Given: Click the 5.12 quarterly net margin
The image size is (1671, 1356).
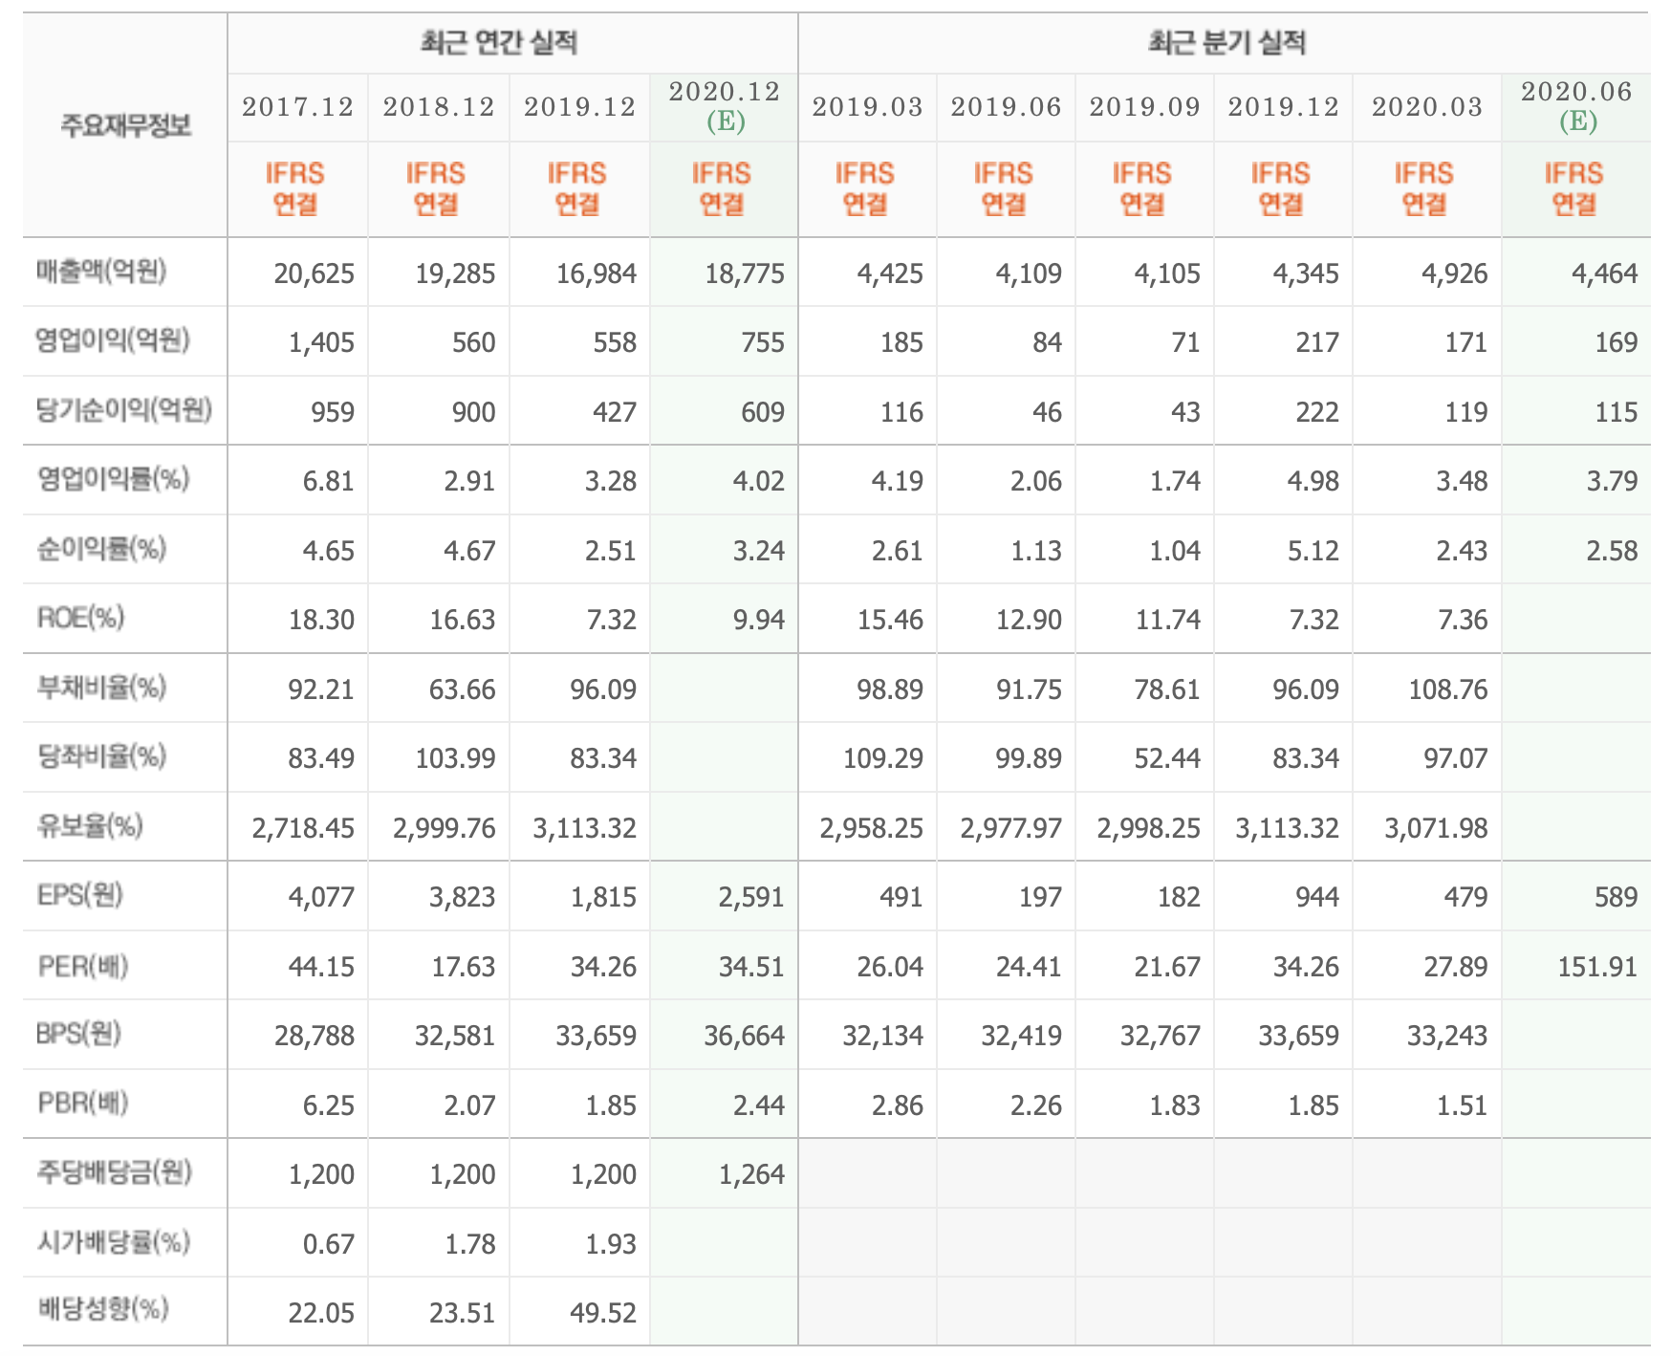Looking at the screenshot, I should click(1313, 551).
